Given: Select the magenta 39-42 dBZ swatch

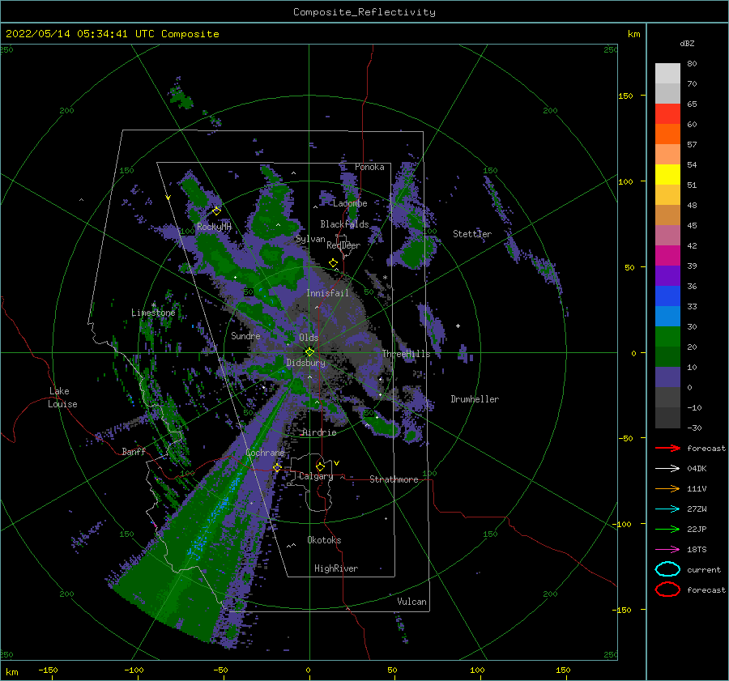Looking at the screenshot, I should click(x=667, y=256).
